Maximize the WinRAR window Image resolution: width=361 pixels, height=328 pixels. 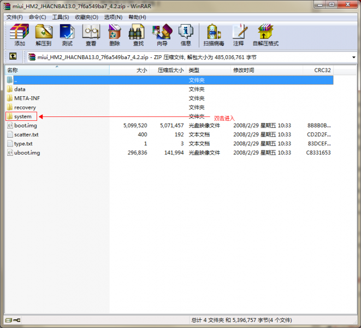(x=332, y=4)
